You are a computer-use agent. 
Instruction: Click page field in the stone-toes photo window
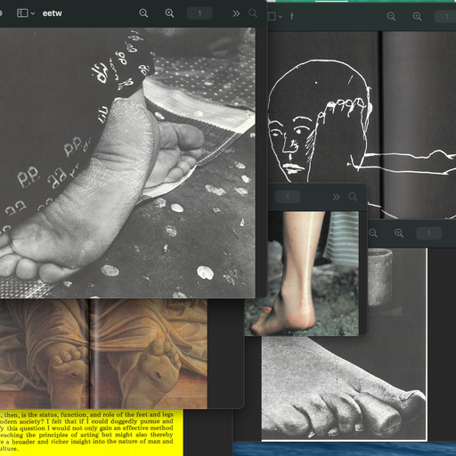click(x=428, y=233)
